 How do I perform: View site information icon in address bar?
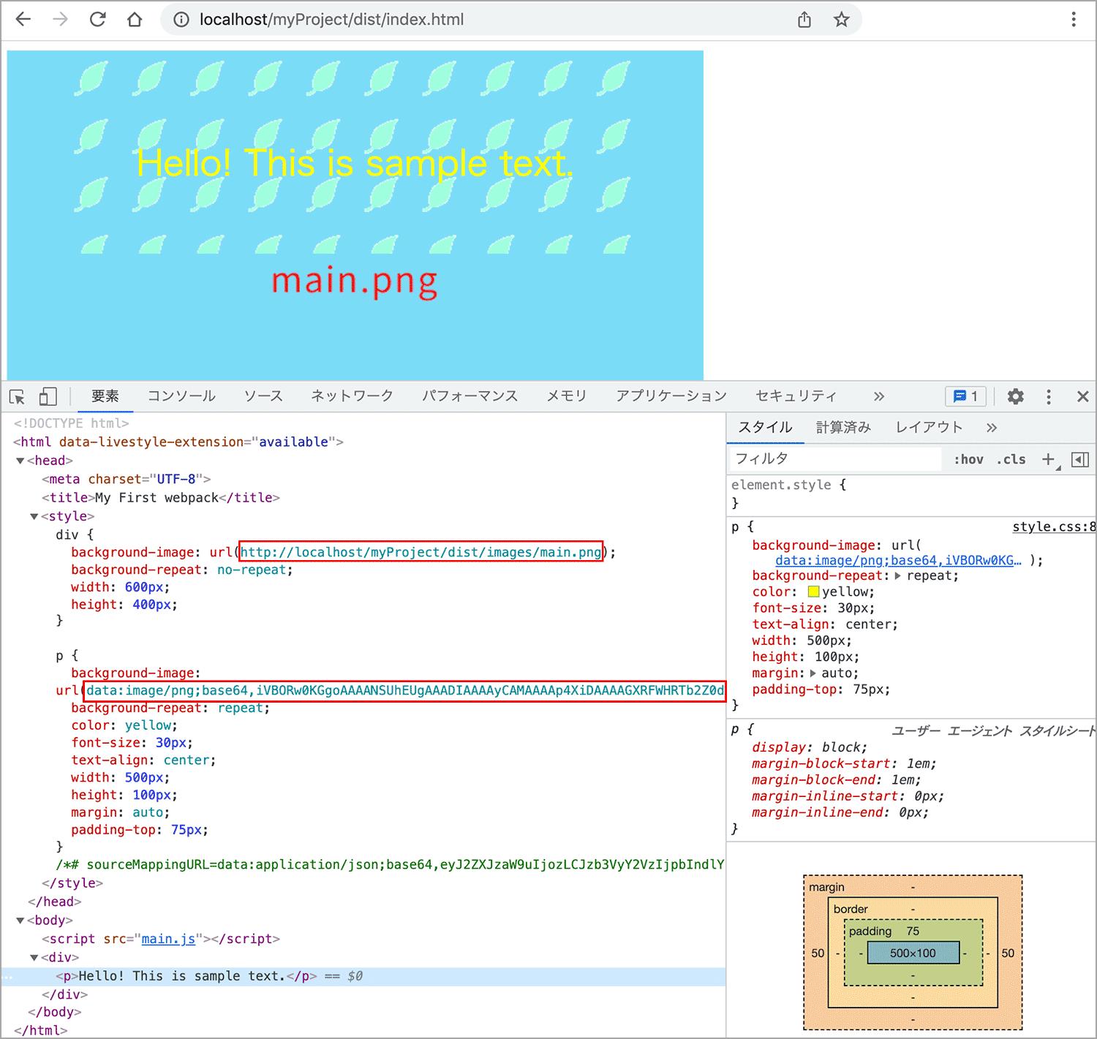pyautogui.click(x=181, y=20)
